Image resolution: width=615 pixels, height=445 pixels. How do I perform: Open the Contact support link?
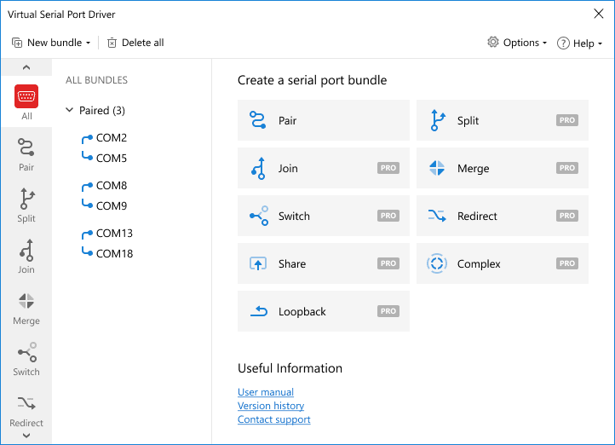[x=273, y=419]
